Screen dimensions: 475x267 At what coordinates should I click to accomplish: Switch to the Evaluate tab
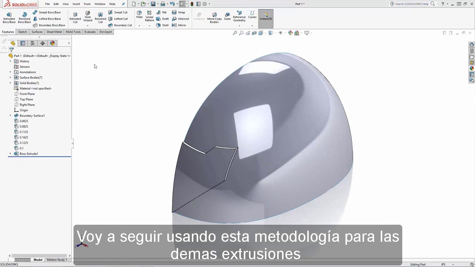(x=90, y=32)
